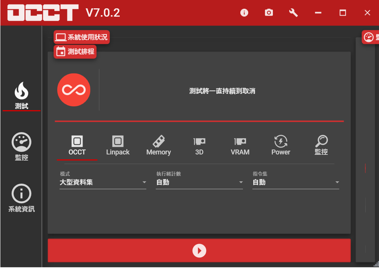Click the 系統使用狀況 button
This screenshot has height=268, width=379.
(82, 37)
